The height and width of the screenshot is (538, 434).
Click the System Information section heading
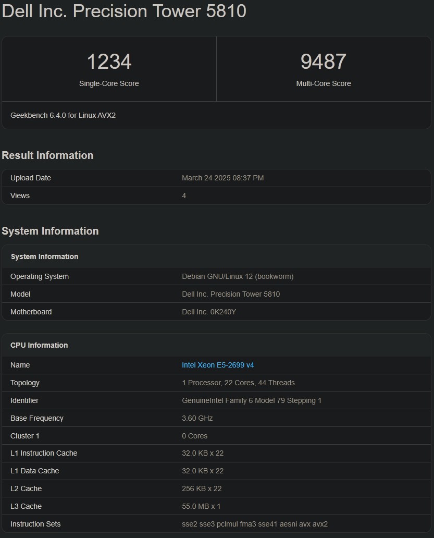coord(50,231)
